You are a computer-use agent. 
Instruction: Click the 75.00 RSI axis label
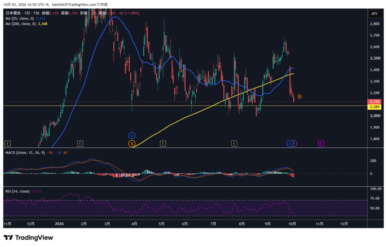tap(375, 198)
